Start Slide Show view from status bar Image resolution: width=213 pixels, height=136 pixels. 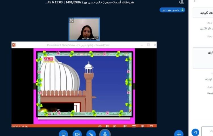point(151,126)
